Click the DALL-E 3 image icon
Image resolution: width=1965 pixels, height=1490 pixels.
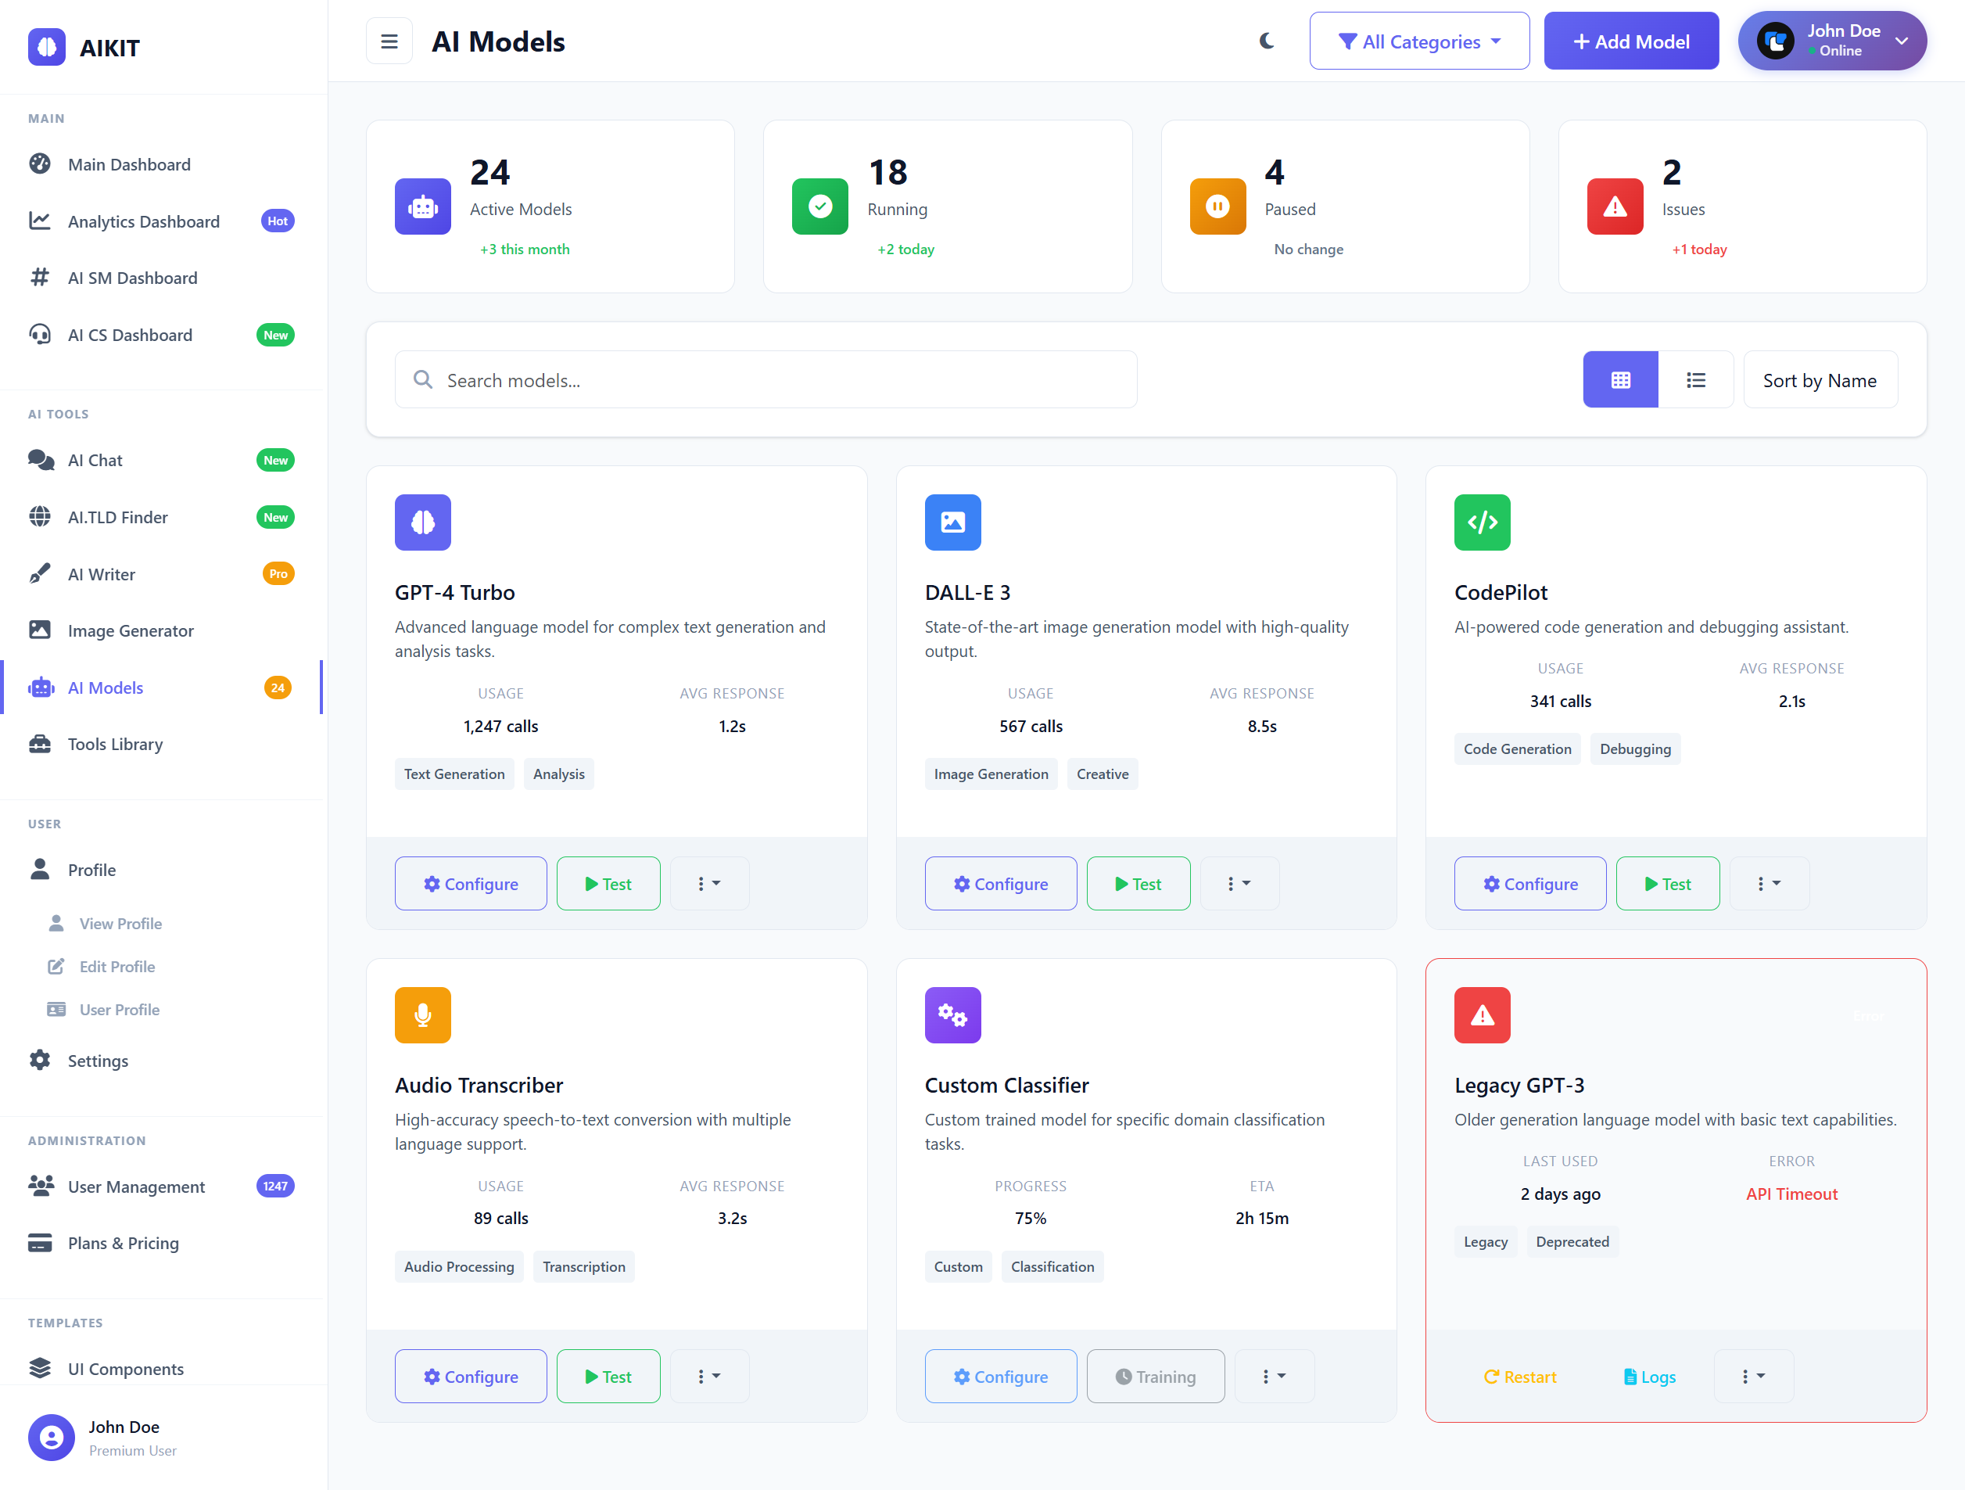tap(952, 522)
